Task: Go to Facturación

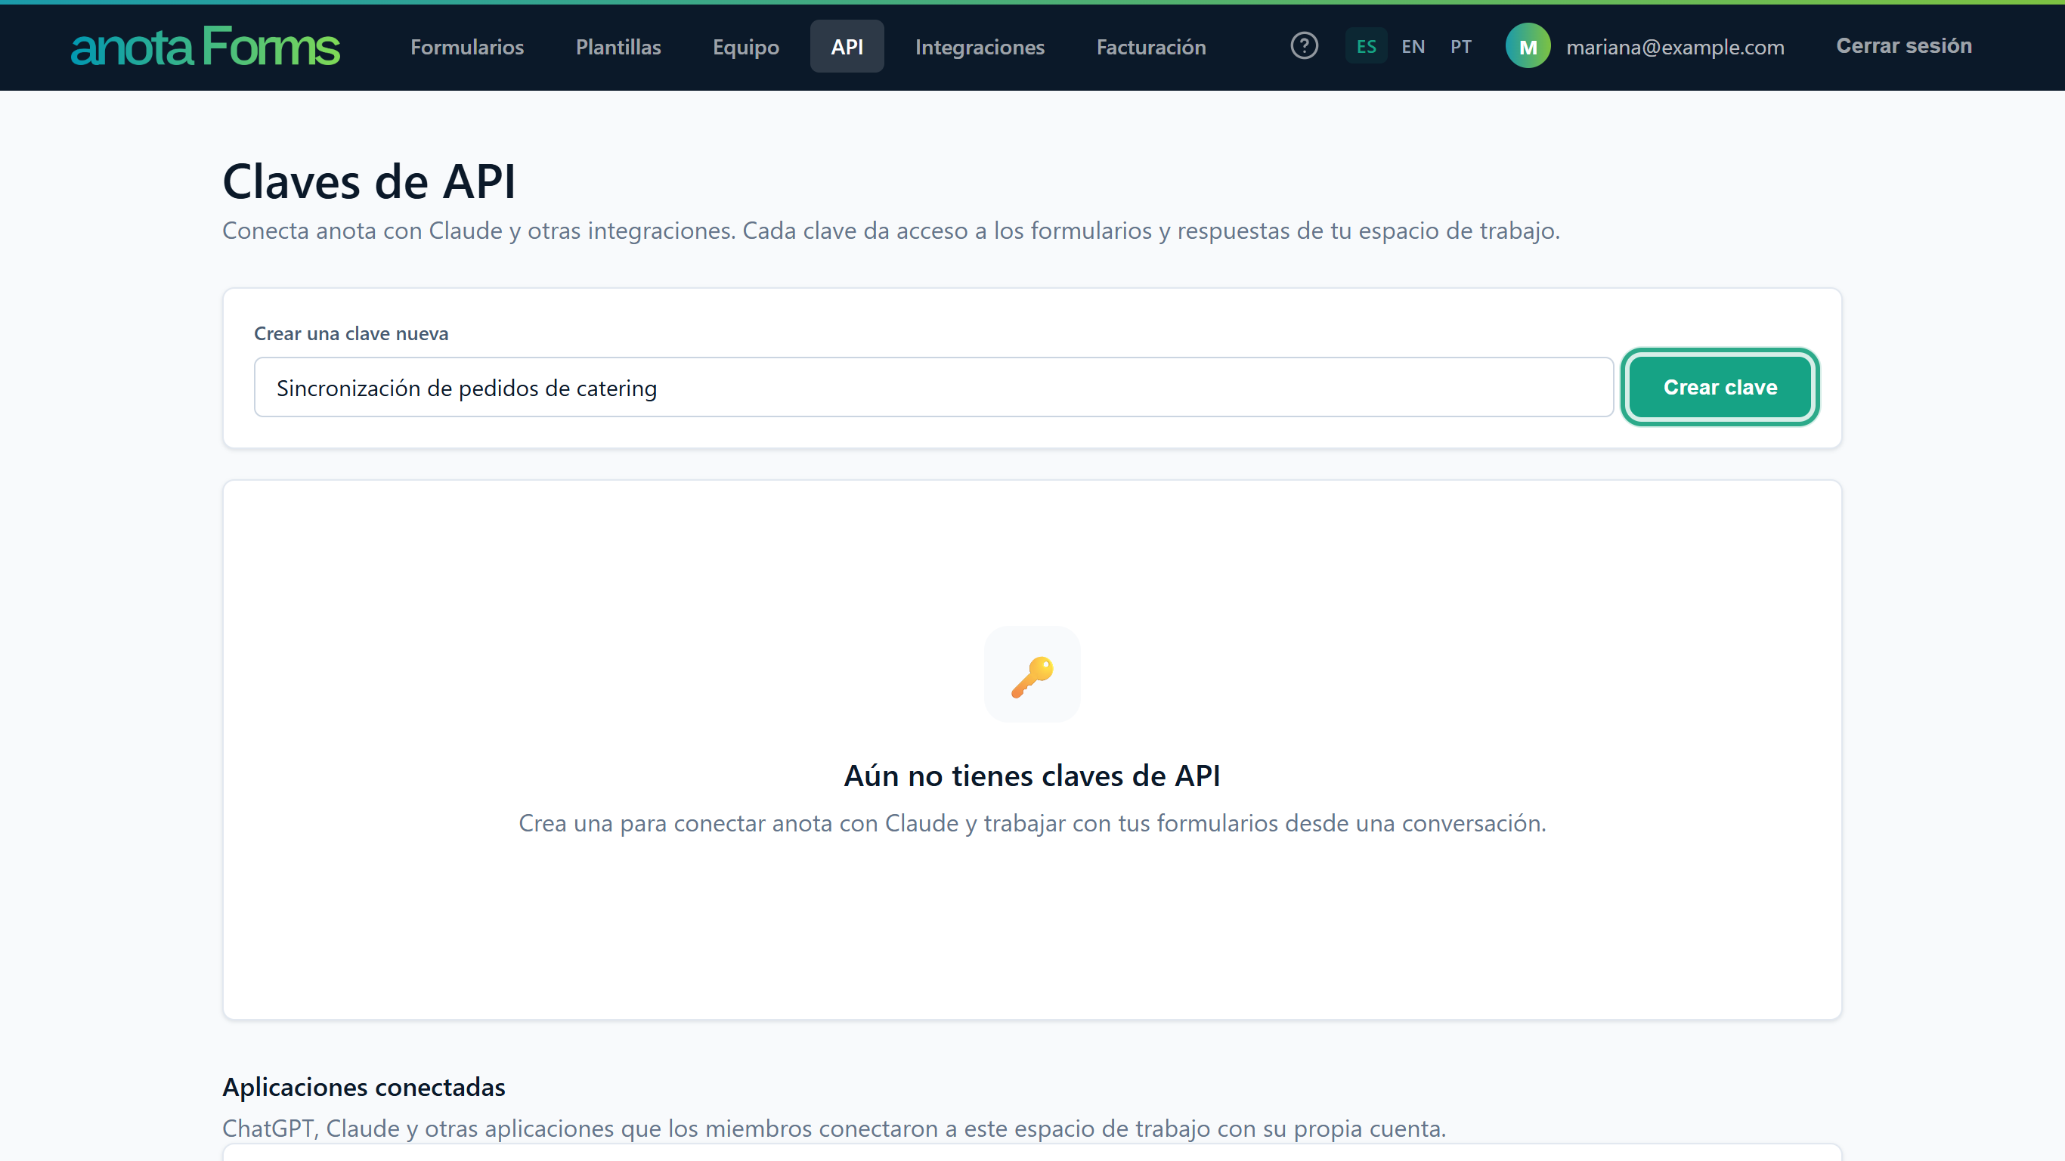Action: coord(1151,47)
